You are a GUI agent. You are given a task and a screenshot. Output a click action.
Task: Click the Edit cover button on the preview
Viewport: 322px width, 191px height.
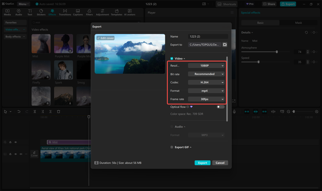pos(105,38)
